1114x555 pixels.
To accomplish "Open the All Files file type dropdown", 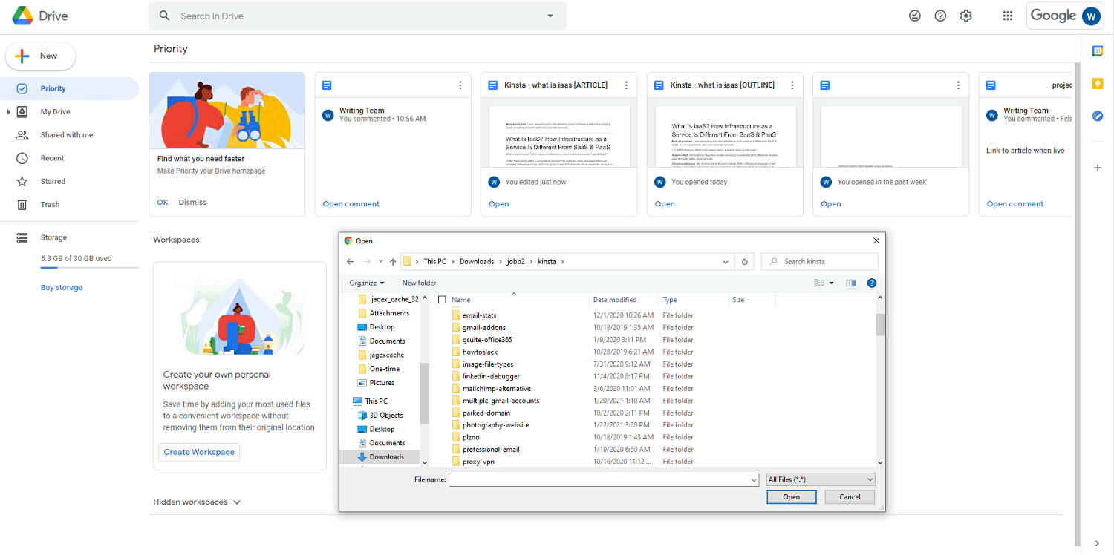I will pos(820,479).
